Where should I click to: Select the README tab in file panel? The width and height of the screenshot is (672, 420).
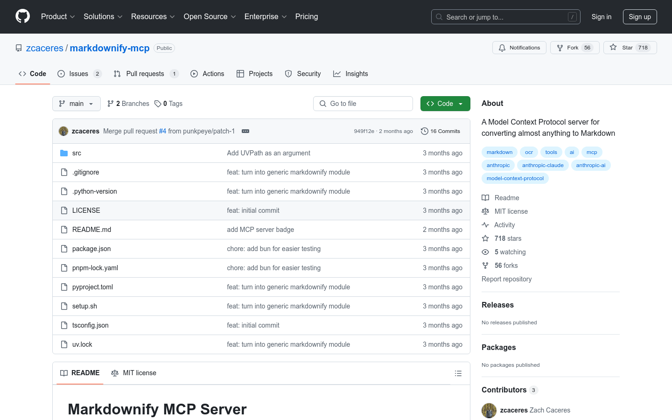[80, 373]
